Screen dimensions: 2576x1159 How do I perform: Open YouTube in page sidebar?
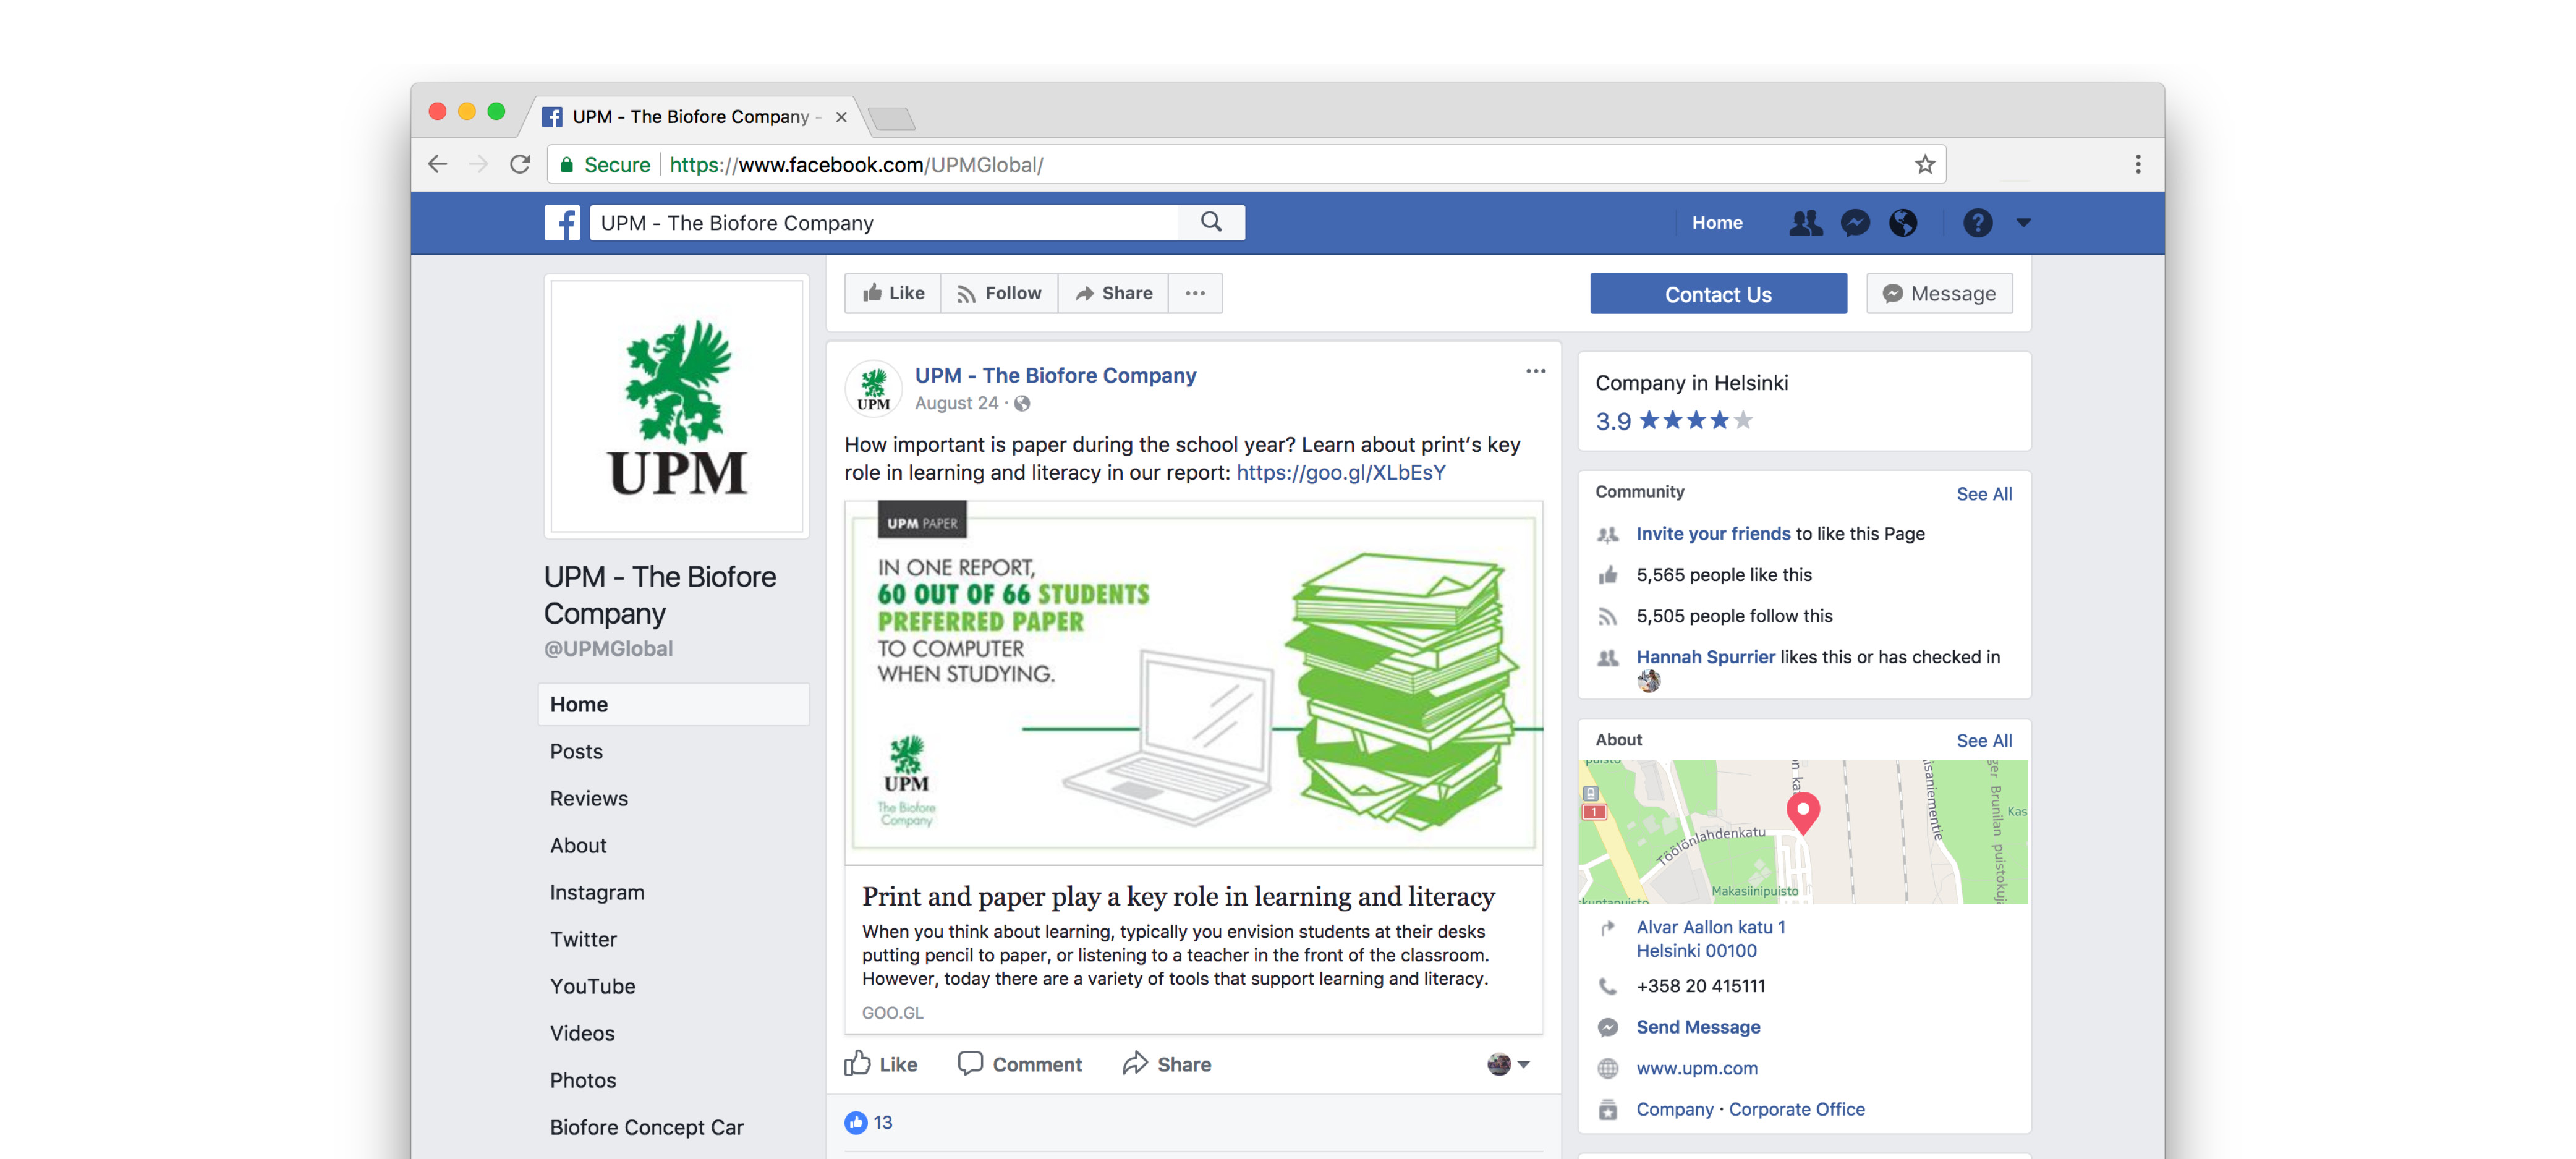pyautogui.click(x=593, y=986)
